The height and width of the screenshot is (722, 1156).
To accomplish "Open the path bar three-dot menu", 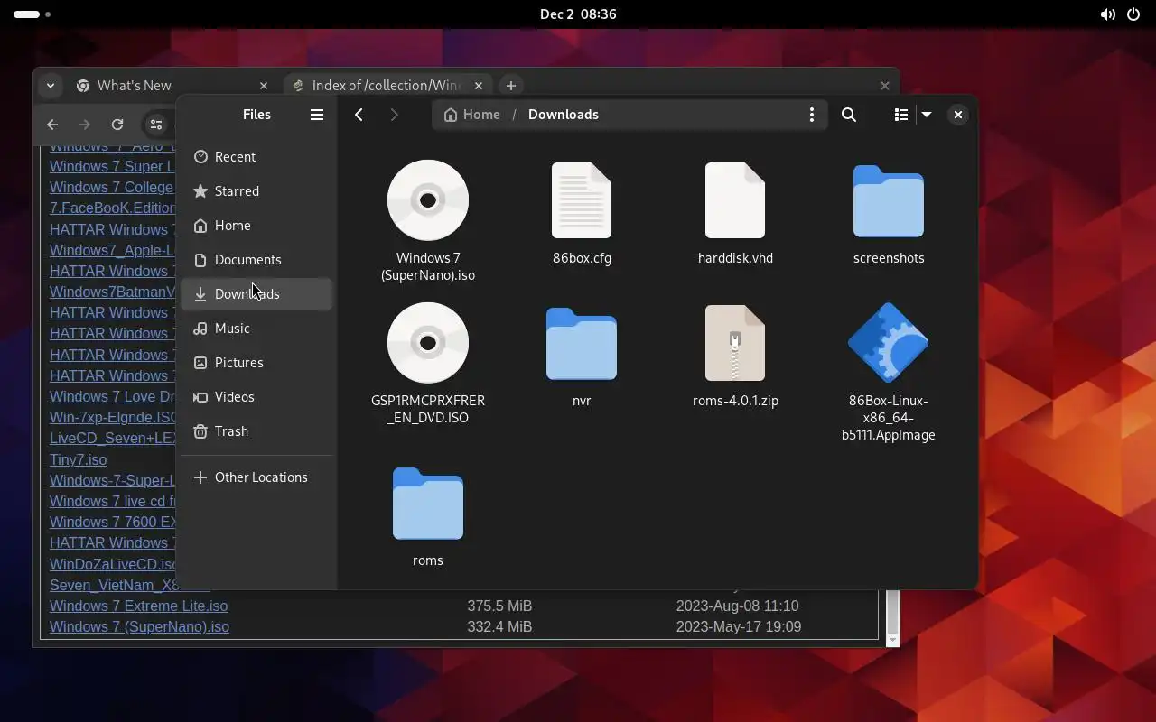I will pos(812,115).
